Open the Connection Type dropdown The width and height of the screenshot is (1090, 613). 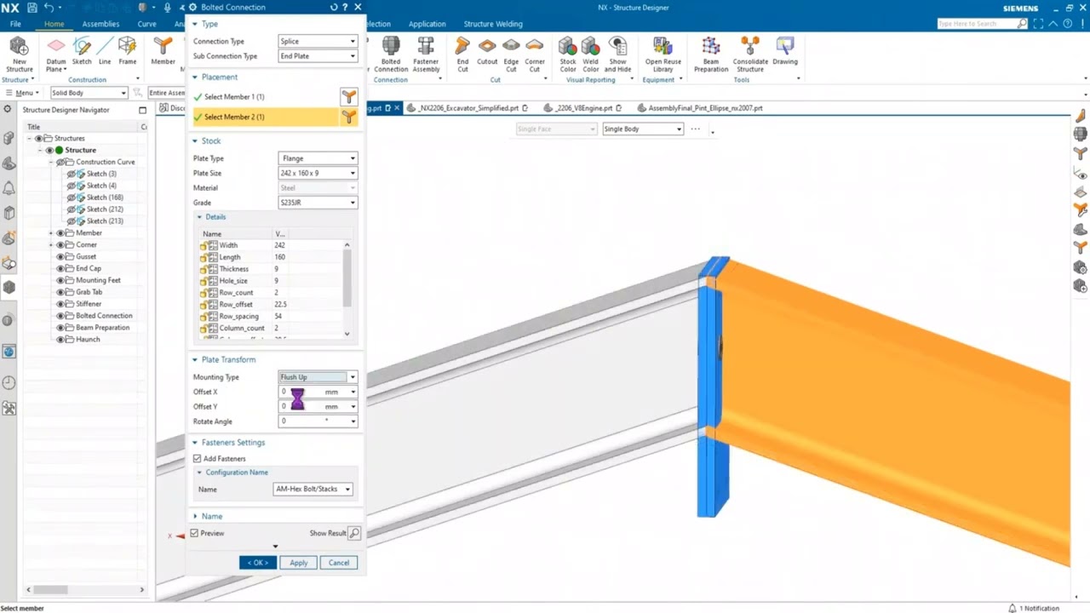318,41
